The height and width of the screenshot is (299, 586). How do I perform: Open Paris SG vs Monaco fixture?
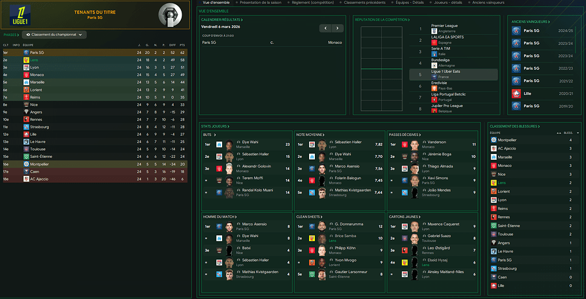point(272,43)
